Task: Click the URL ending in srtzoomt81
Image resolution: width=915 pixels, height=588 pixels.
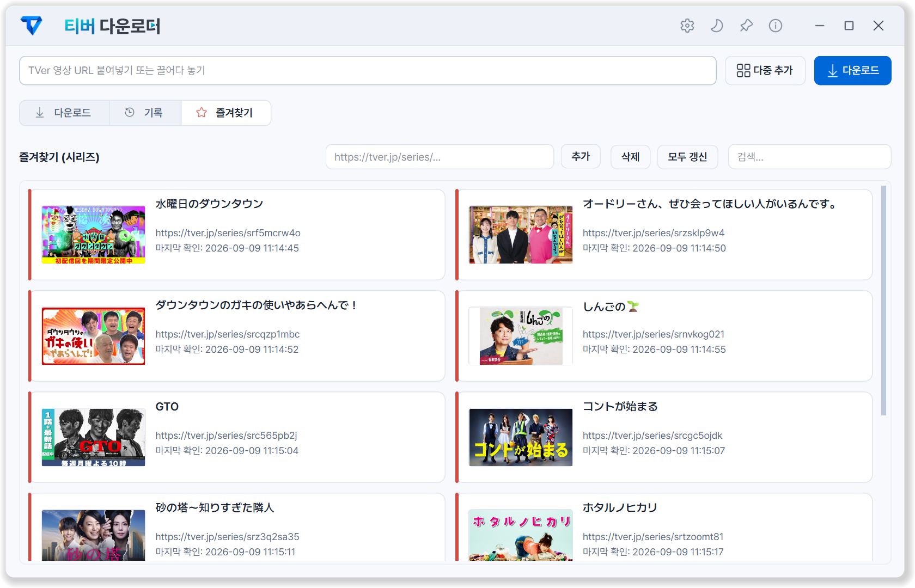Action: (x=653, y=537)
